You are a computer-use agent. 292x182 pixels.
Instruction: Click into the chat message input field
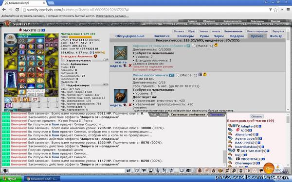[x=67, y=170]
